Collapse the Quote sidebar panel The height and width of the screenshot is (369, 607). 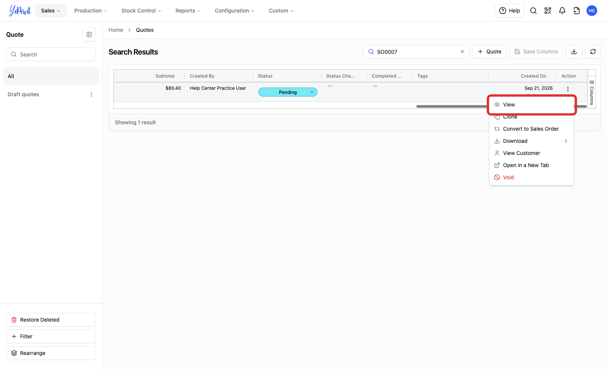[x=89, y=34]
